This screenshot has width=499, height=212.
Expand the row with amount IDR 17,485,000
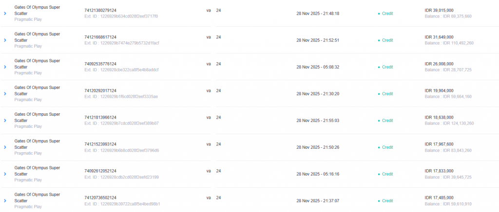tap(5, 201)
